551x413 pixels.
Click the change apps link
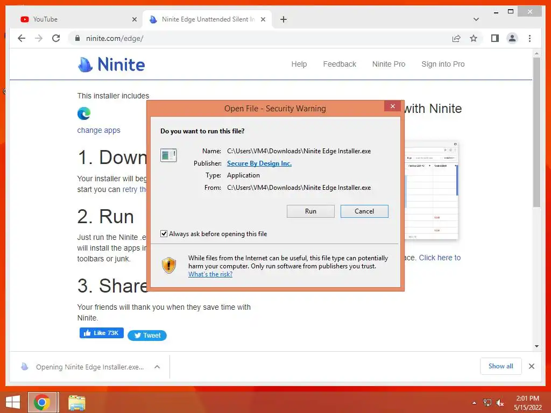click(x=99, y=130)
